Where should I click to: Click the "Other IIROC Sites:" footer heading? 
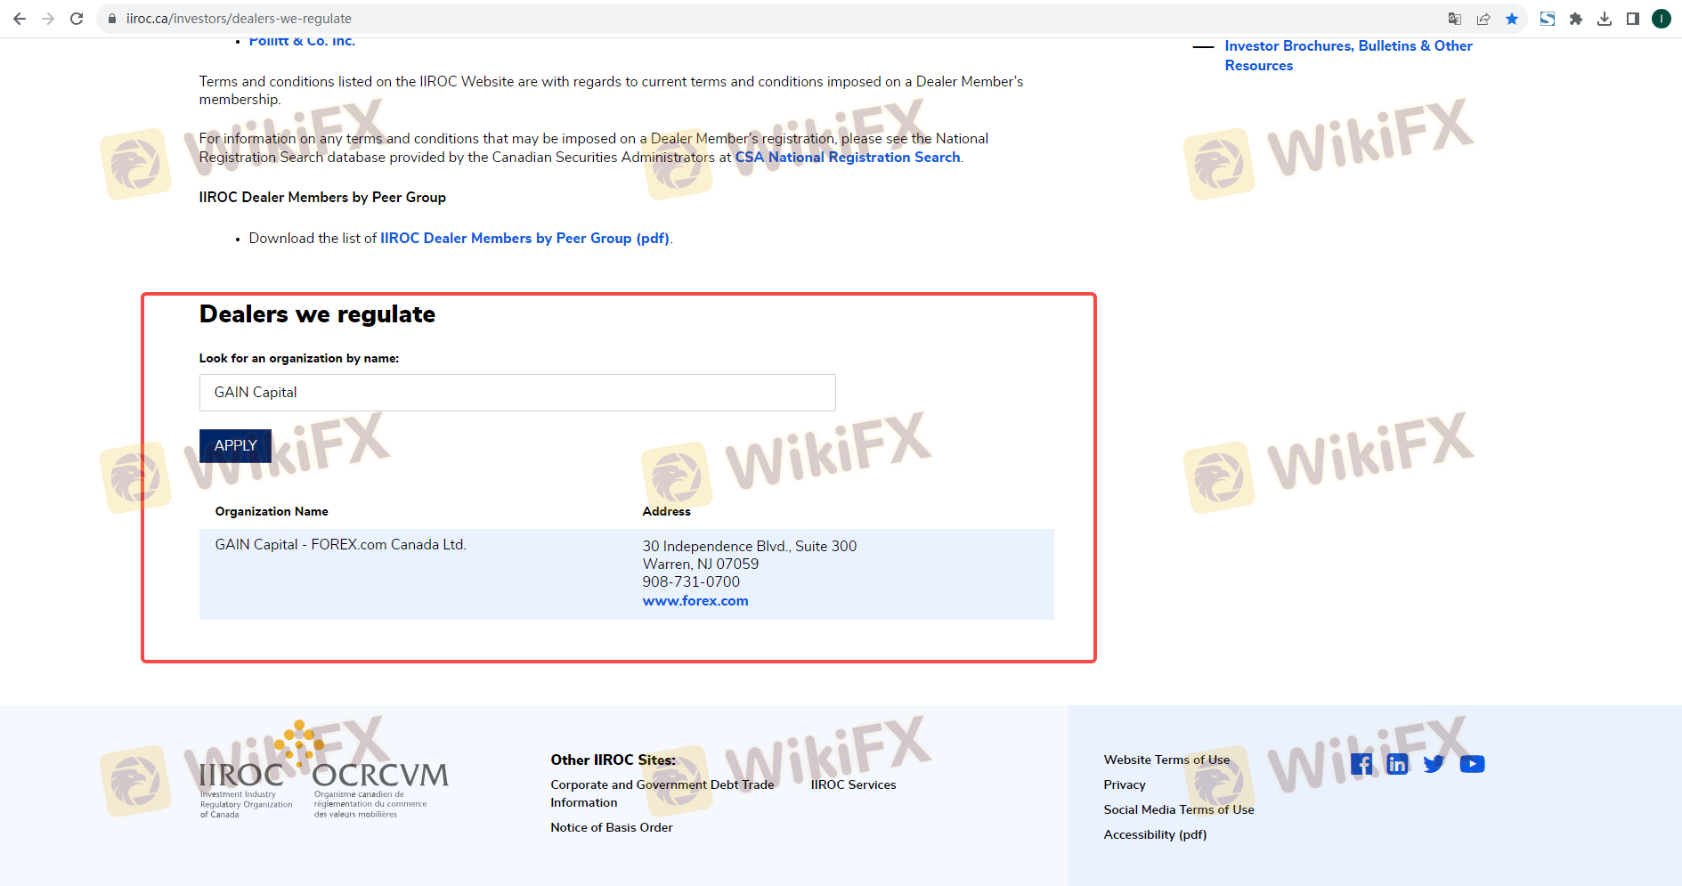613,760
